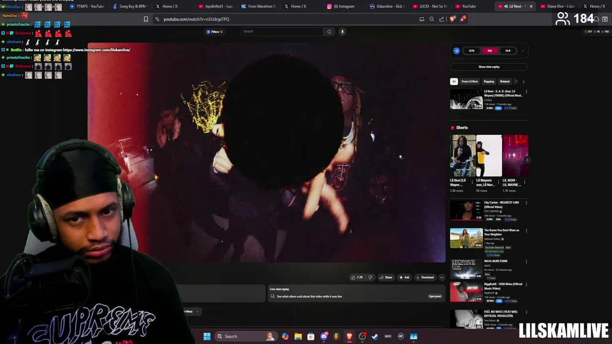The height and width of the screenshot is (344, 612).
Task: Click the Show chat replay button
Action: (x=489, y=67)
